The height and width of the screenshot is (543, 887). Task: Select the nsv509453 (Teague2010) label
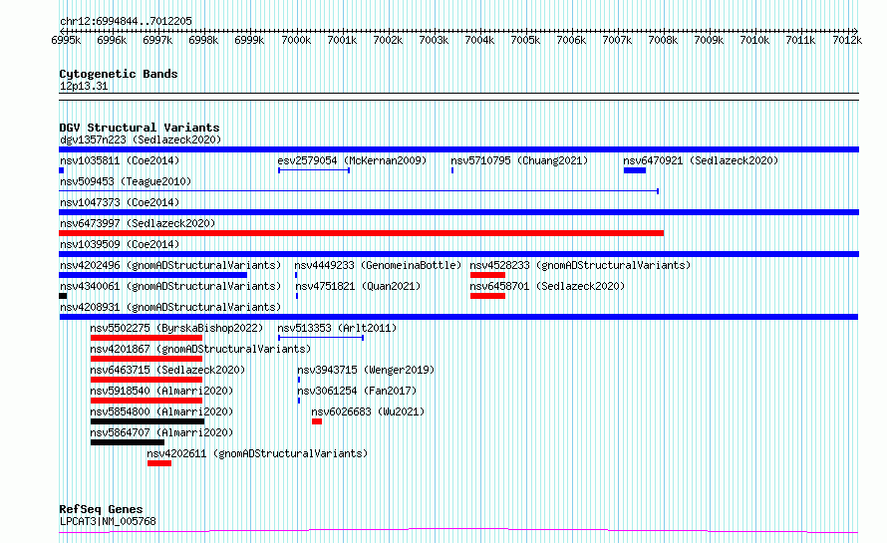coord(126,181)
